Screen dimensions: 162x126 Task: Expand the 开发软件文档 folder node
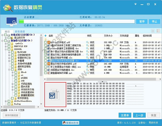[x=12, y=89]
